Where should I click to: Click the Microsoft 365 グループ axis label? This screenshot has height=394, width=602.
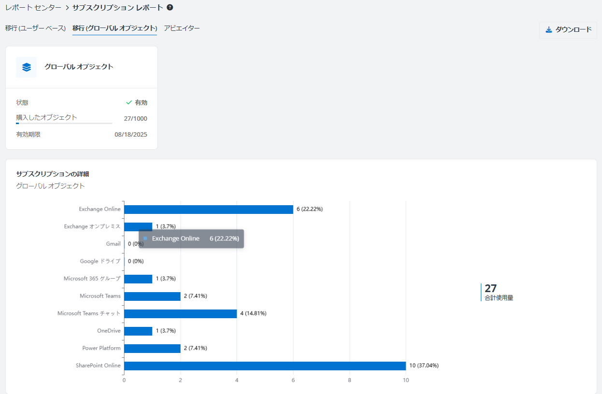point(92,279)
